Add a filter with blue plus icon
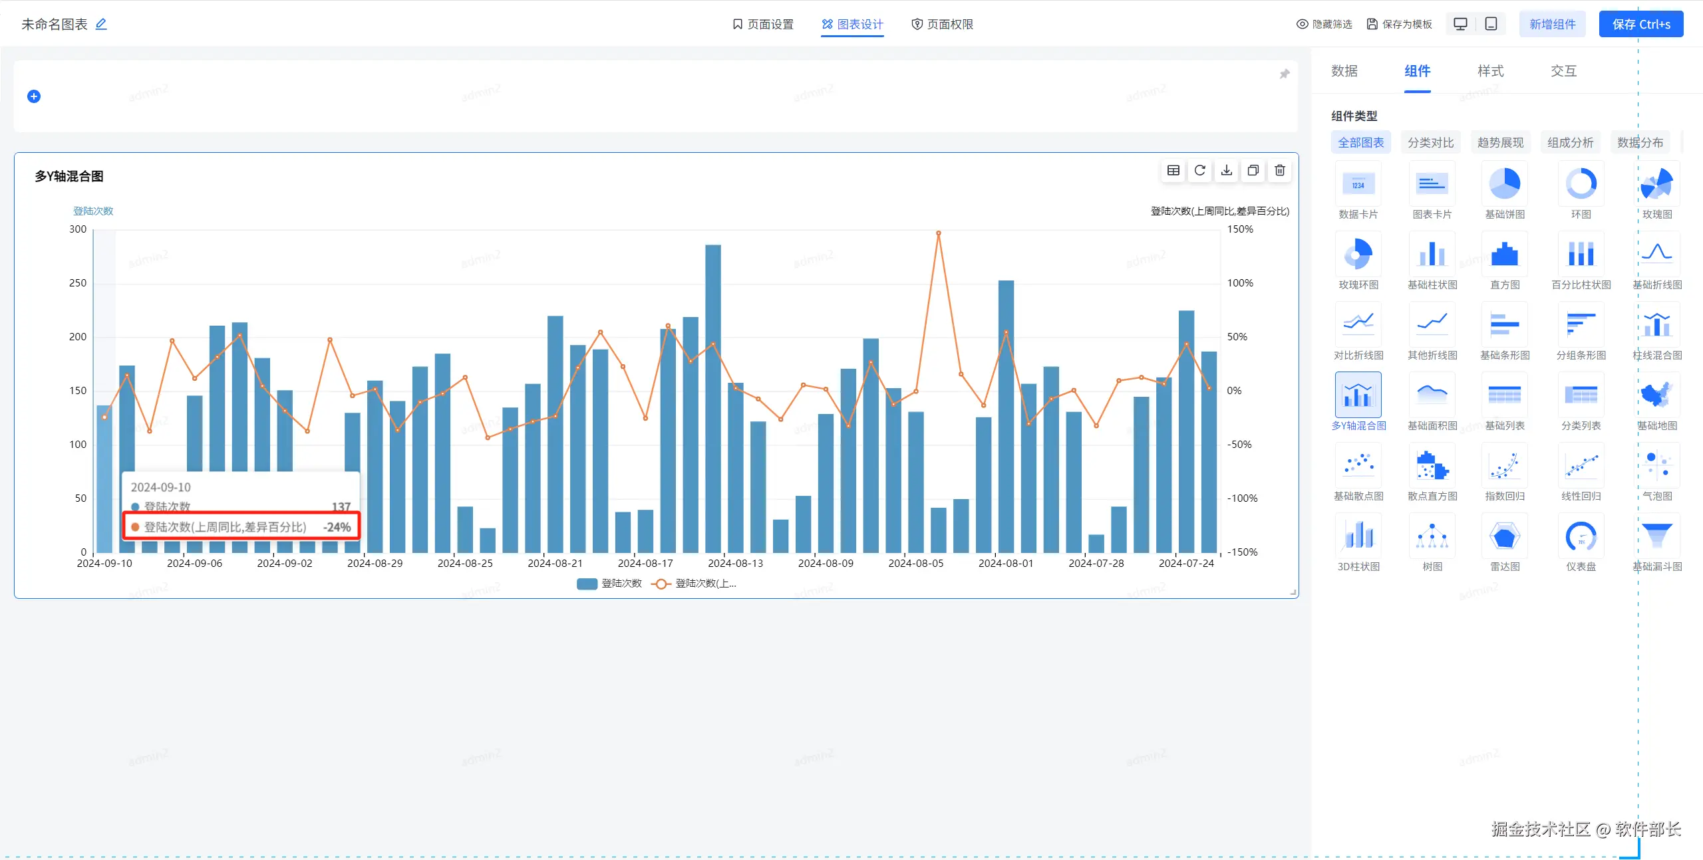This screenshot has height=860, width=1703. pyautogui.click(x=34, y=96)
